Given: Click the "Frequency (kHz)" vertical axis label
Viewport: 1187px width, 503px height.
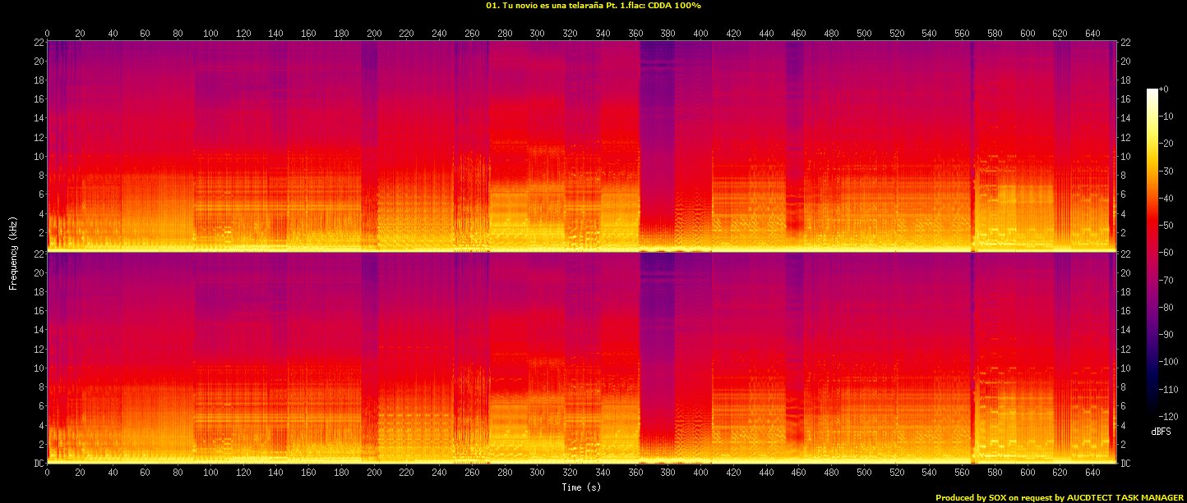Looking at the screenshot, I should point(13,251).
